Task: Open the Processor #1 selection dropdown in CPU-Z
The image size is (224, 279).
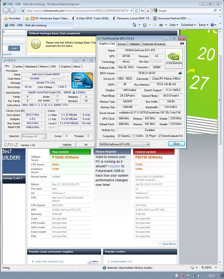Action: coord(34,136)
